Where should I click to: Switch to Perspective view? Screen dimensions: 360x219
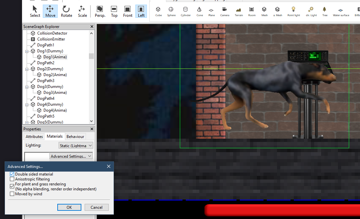click(100, 11)
